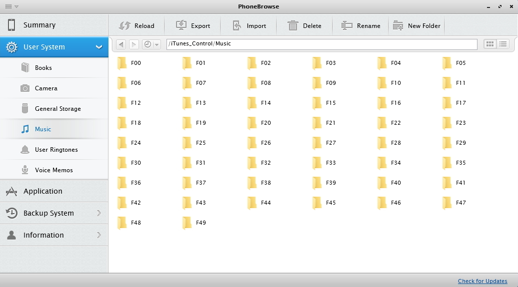The image size is (518, 287).
Task: Select folder F00
Action: [x=129, y=63]
